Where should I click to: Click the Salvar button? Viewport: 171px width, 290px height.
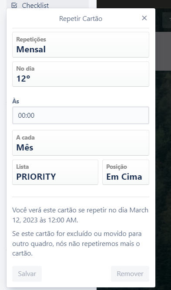27,274
